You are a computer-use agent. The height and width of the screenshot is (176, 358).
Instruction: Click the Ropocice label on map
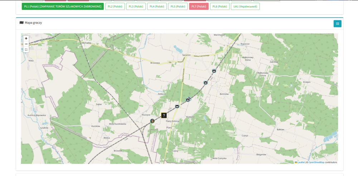(x=245, y=44)
